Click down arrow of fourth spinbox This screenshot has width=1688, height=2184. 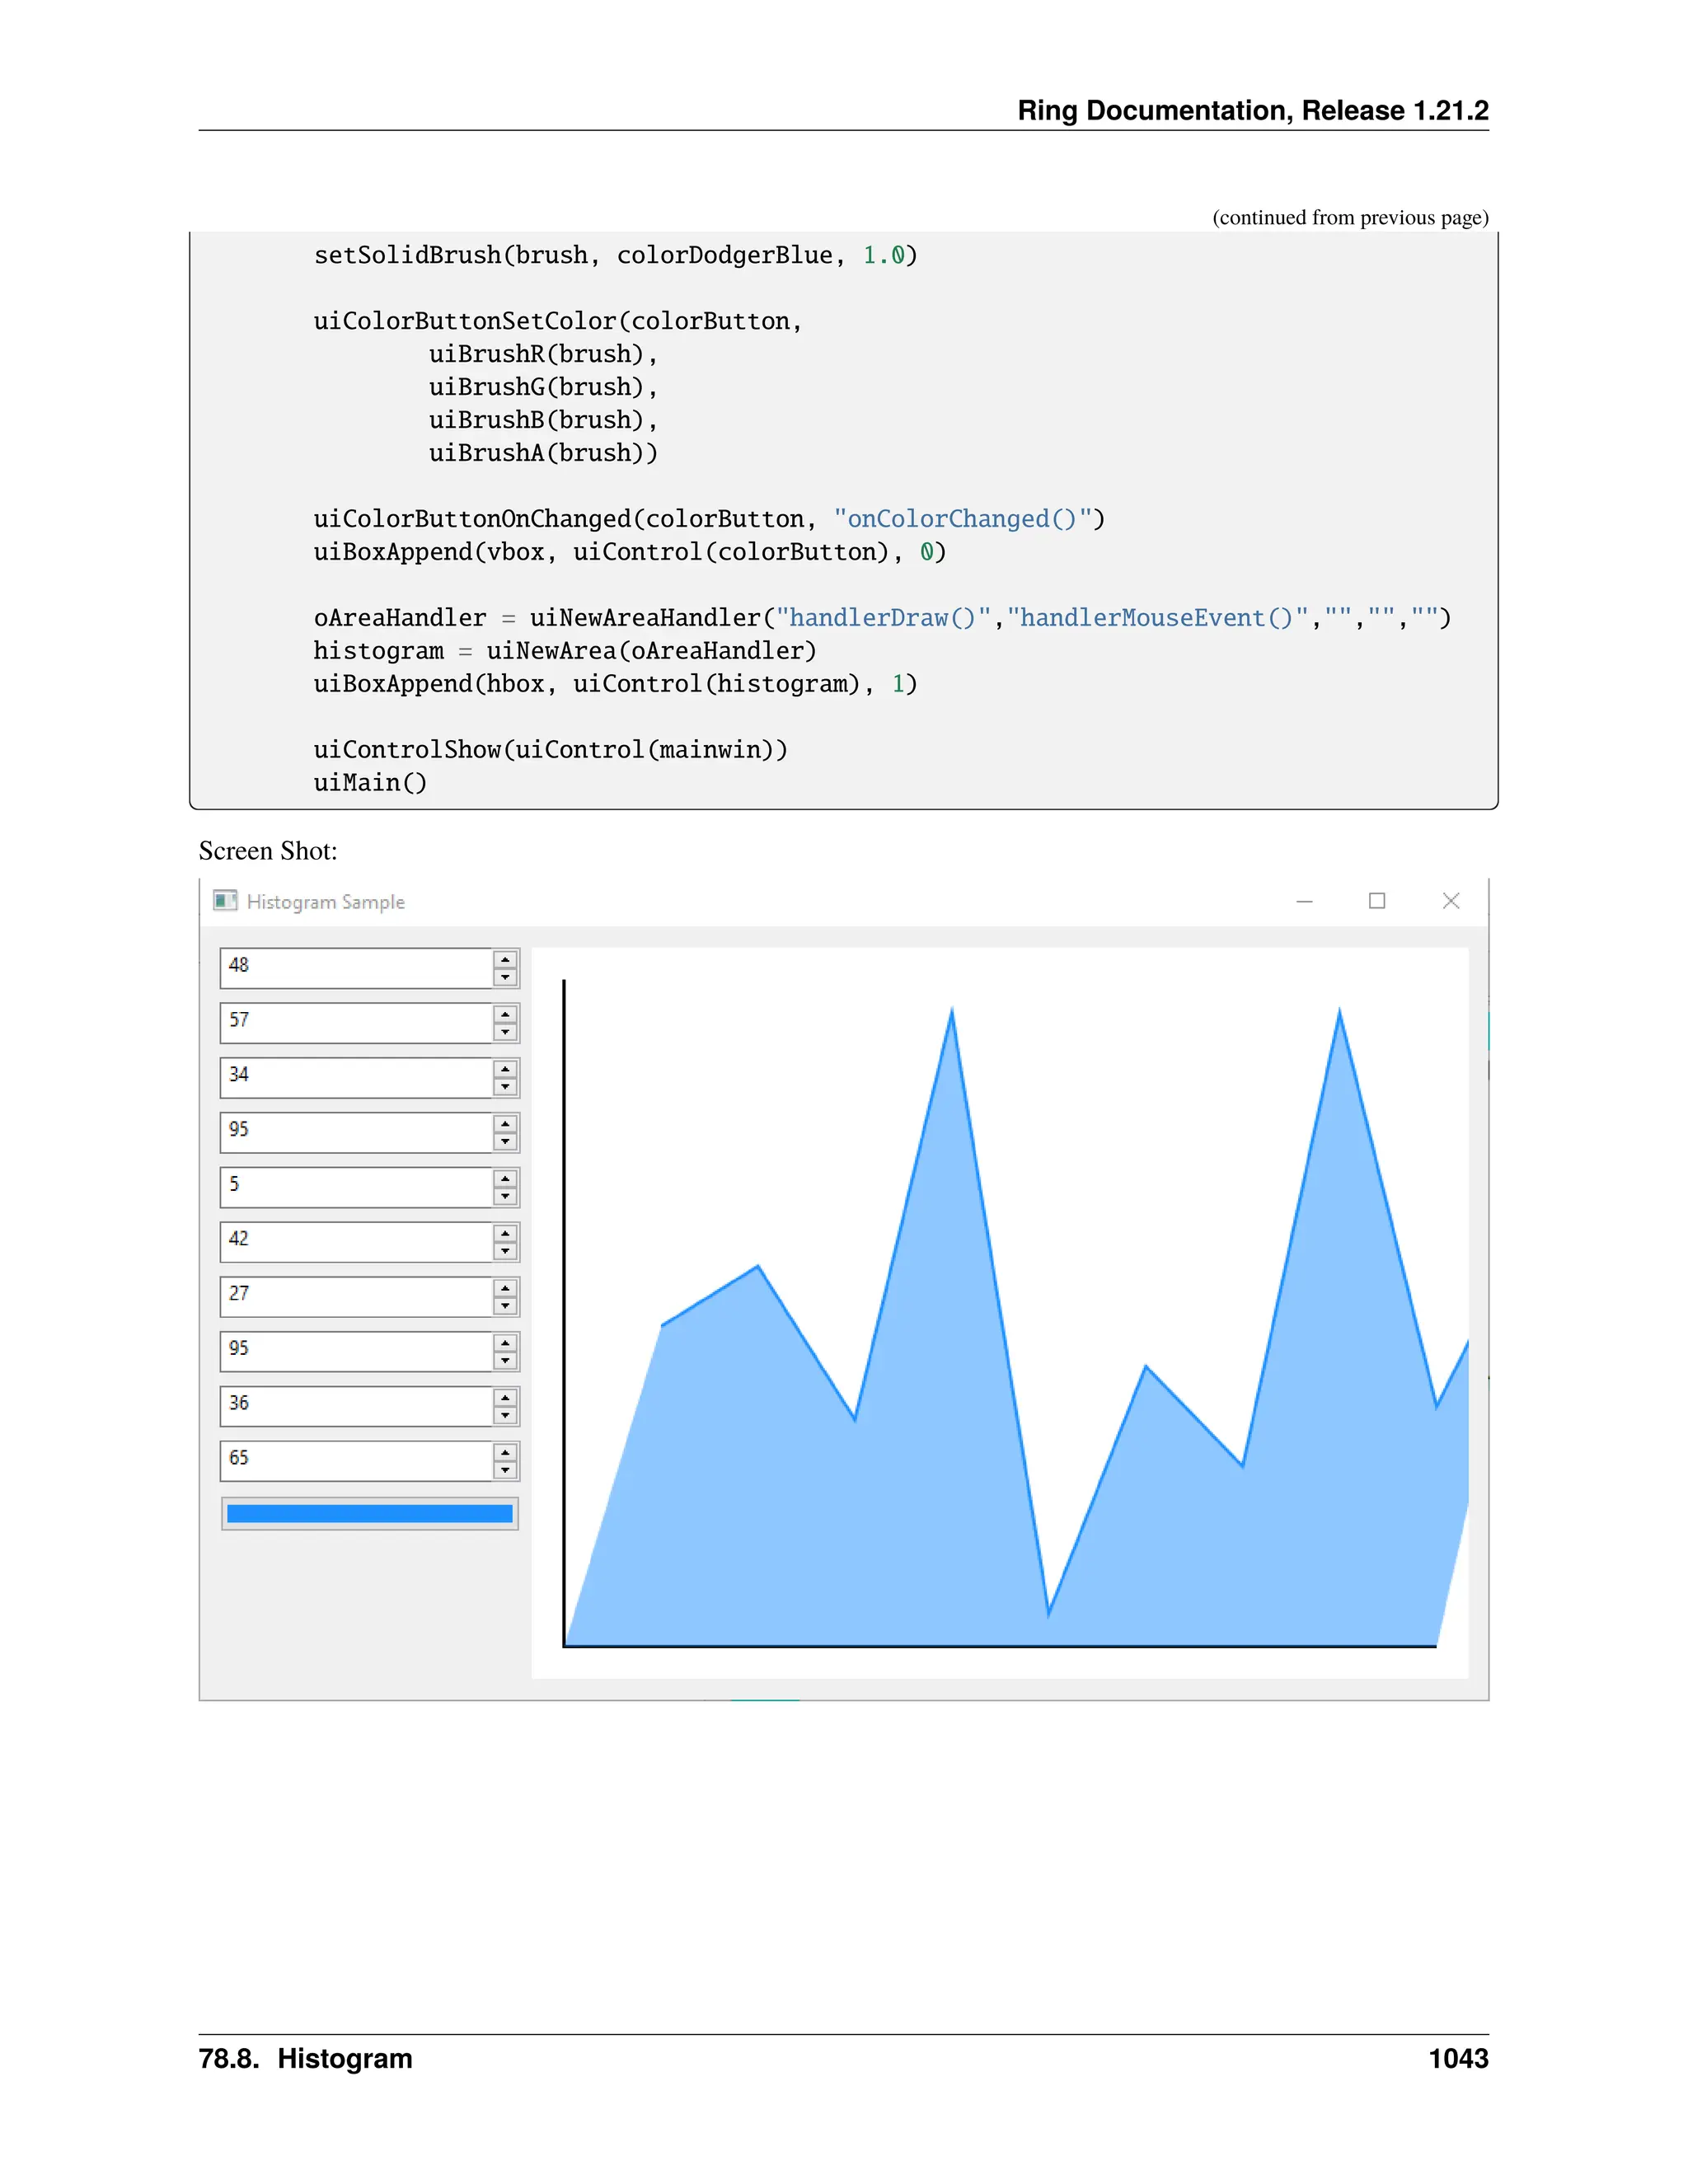coord(505,1142)
